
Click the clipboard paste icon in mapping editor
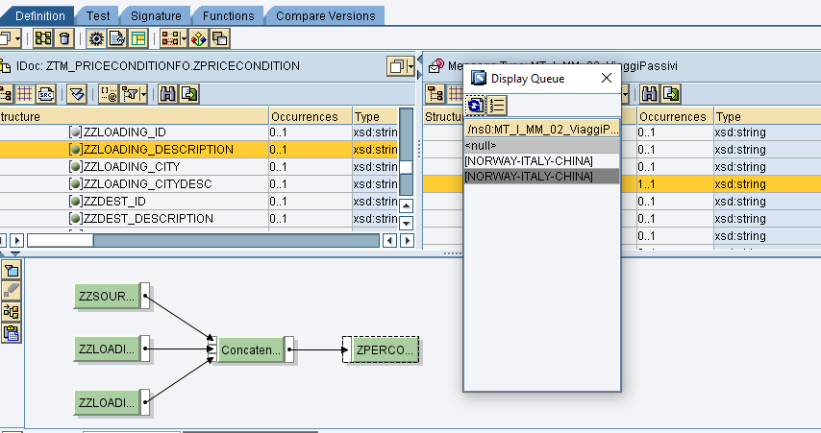point(12,333)
